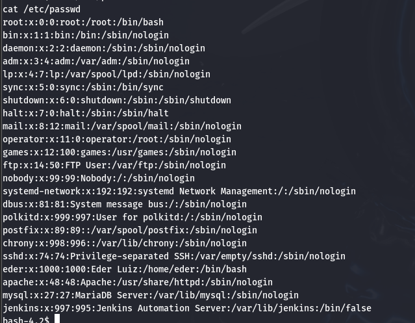Click the jenkins Automation Server line
The image size is (415, 323).
tap(187, 308)
